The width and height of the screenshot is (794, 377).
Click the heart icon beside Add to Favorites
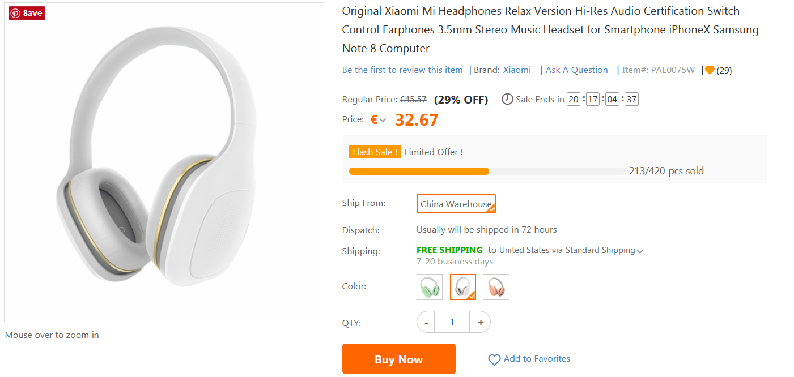click(x=494, y=359)
